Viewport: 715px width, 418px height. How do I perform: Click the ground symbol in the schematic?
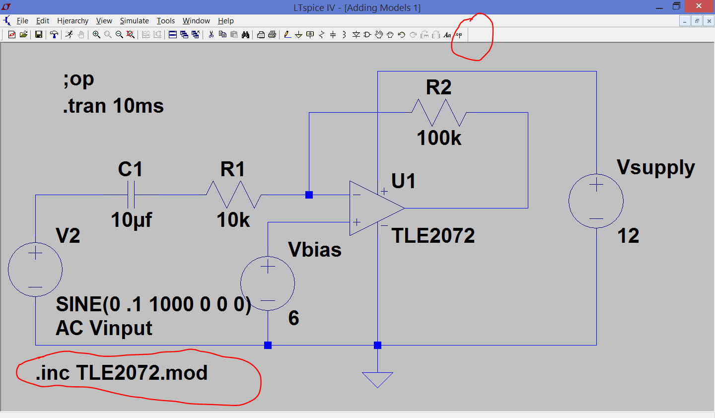tap(377, 380)
